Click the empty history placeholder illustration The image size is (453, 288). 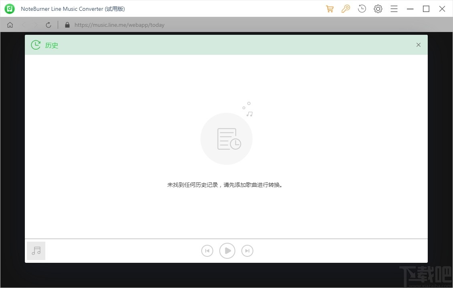pyautogui.click(x=226, y=138)
